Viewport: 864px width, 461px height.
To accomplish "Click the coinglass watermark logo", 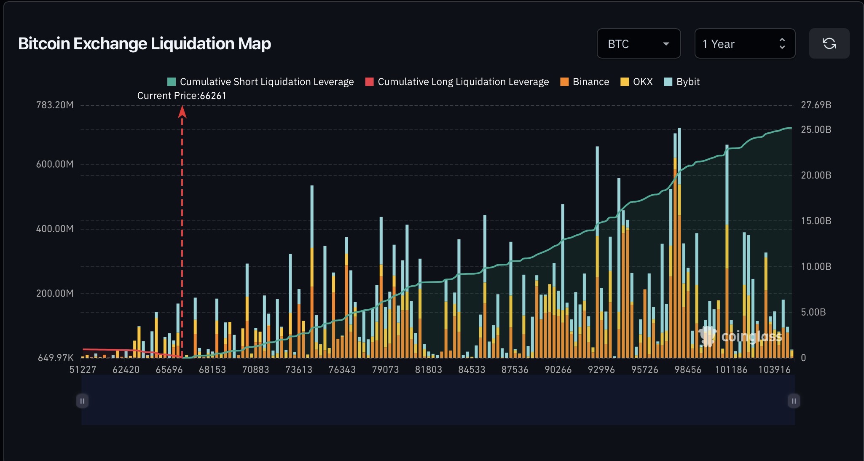I will tap(740, 337).
